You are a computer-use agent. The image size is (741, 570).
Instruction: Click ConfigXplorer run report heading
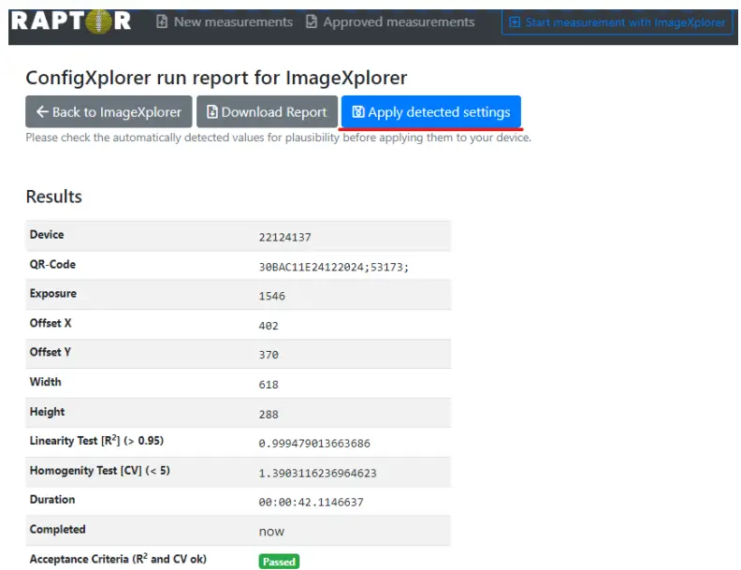[216, 78]
